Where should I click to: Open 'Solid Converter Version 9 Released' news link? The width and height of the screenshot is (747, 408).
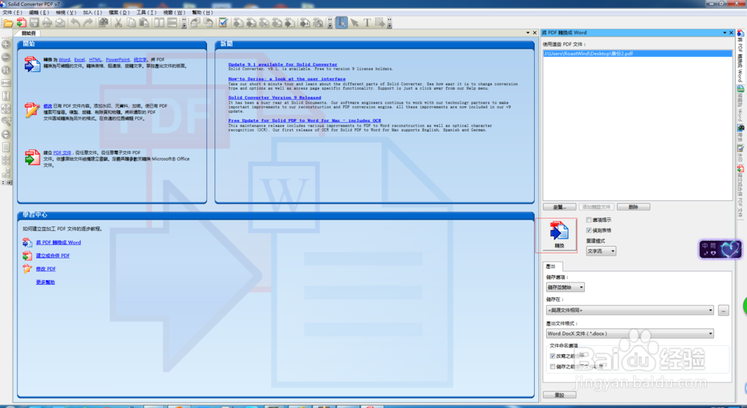tap(274, 98)
